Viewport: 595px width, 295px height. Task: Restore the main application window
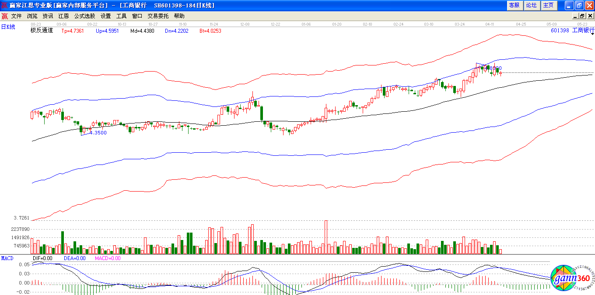coord(579,5)
